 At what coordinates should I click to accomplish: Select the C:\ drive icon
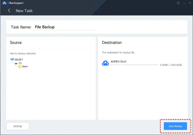coord(16,63)
